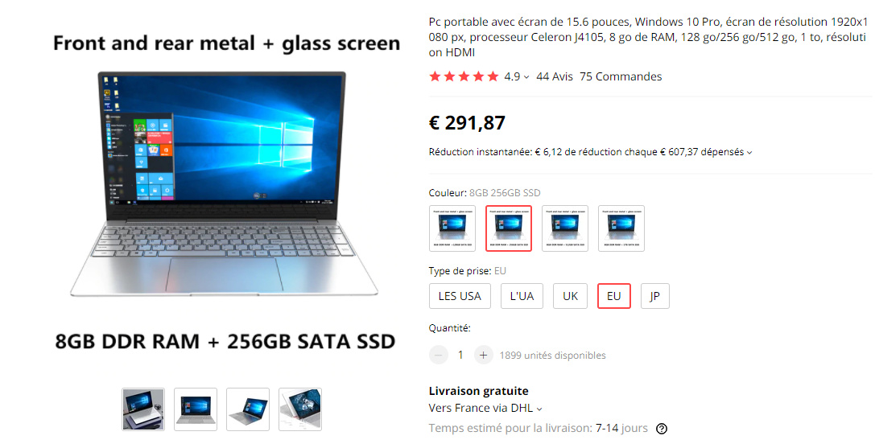
Task: Open the 44 Avis reviews link
Action: (554, 76)
